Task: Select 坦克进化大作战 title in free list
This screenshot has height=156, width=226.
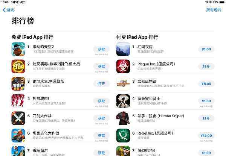Action: click(46, 133)
